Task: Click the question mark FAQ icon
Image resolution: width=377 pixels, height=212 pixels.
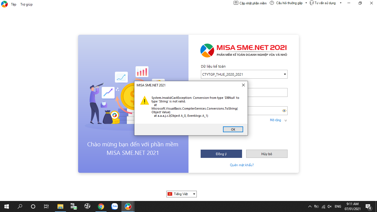Action: (272, 3)
